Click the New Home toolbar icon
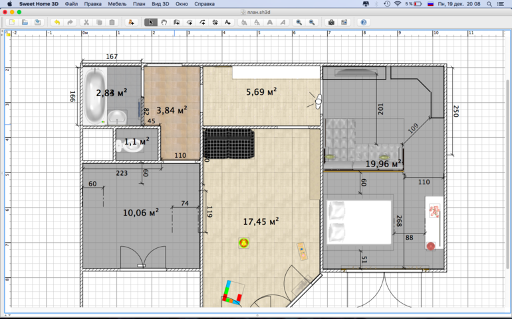 (11, 23)
